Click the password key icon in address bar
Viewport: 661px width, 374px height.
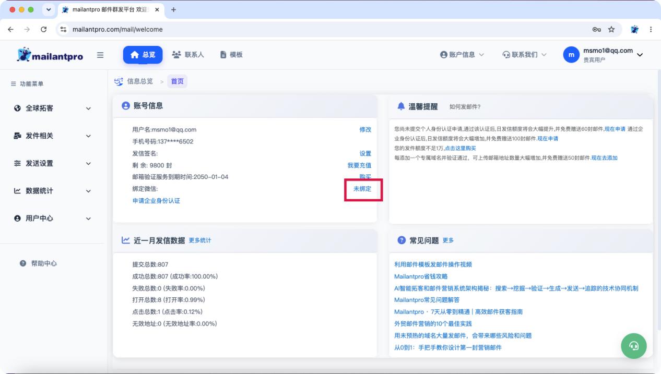[x=597, y=29]
